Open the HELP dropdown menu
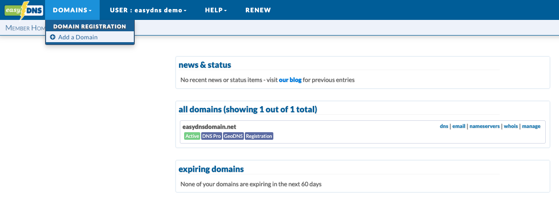 pos(216,10)
